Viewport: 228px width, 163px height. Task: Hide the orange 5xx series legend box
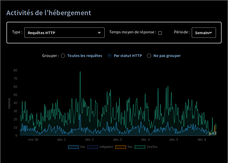121,147
